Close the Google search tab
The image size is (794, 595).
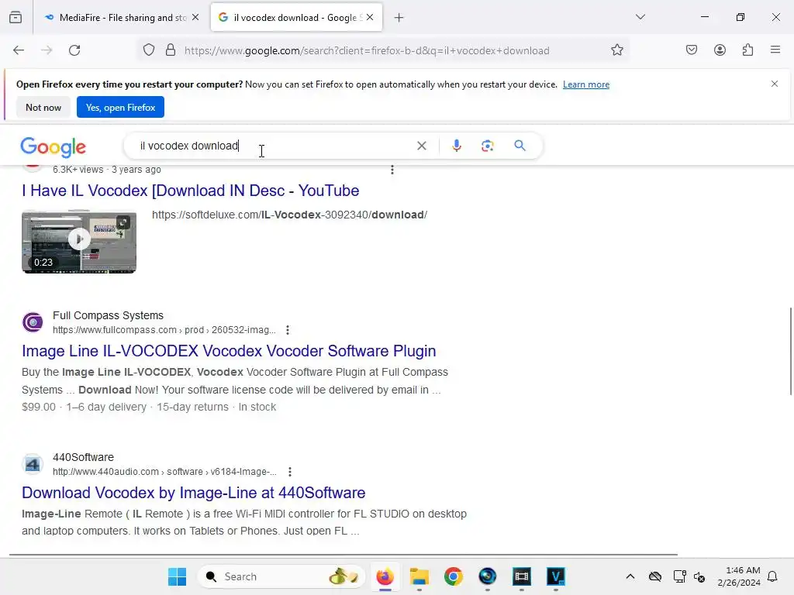pos(370,17)
